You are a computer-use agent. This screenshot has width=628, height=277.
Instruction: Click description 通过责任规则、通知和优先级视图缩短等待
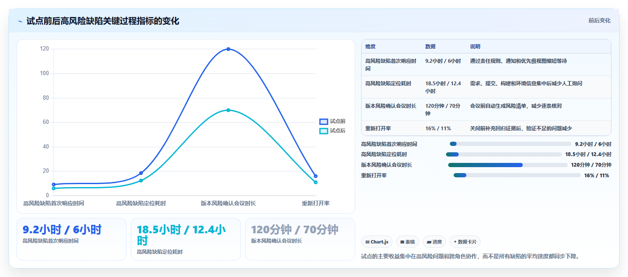click(x=519, y=61)
